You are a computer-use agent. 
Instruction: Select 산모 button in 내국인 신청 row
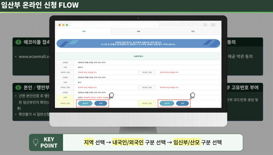101,103
